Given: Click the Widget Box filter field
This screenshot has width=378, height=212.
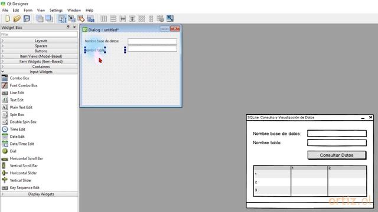Looking at the screenshot, I should [x=39, y=34].
